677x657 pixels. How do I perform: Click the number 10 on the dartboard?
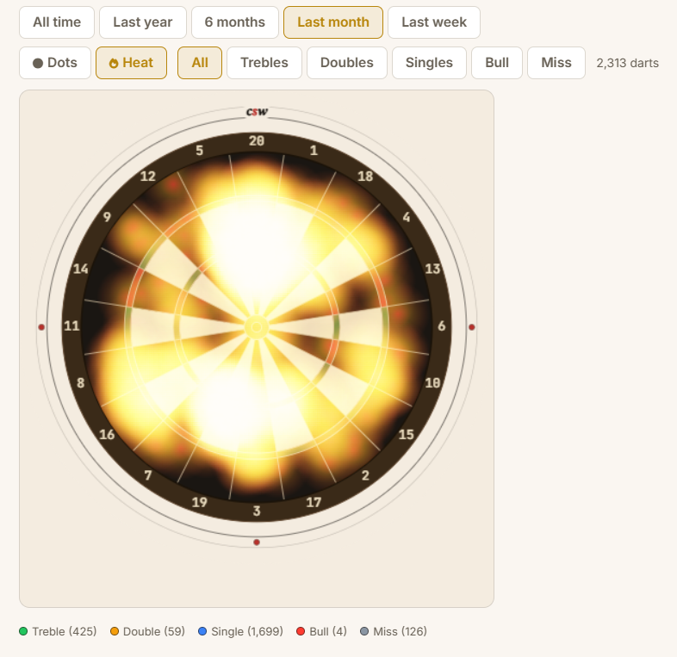tap(432, 383)
